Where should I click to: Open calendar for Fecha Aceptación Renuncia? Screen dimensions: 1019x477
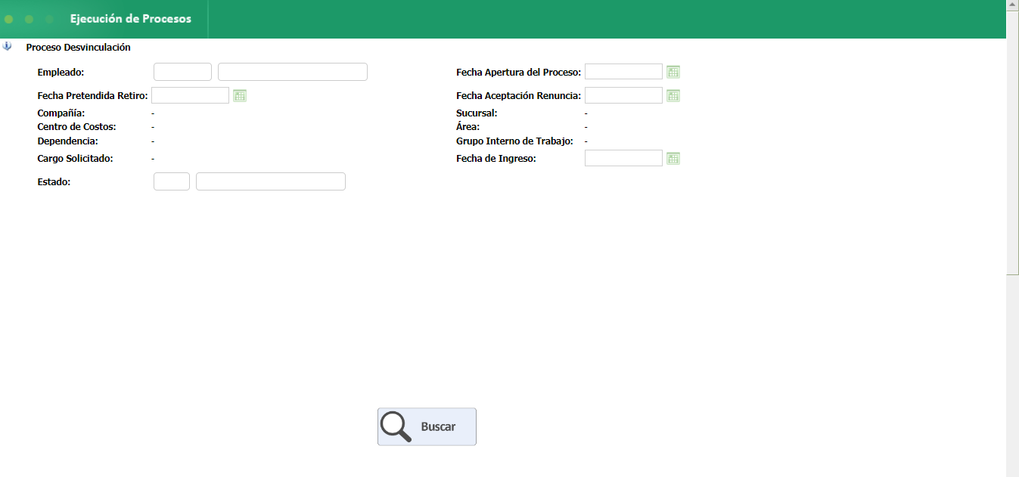673,95
